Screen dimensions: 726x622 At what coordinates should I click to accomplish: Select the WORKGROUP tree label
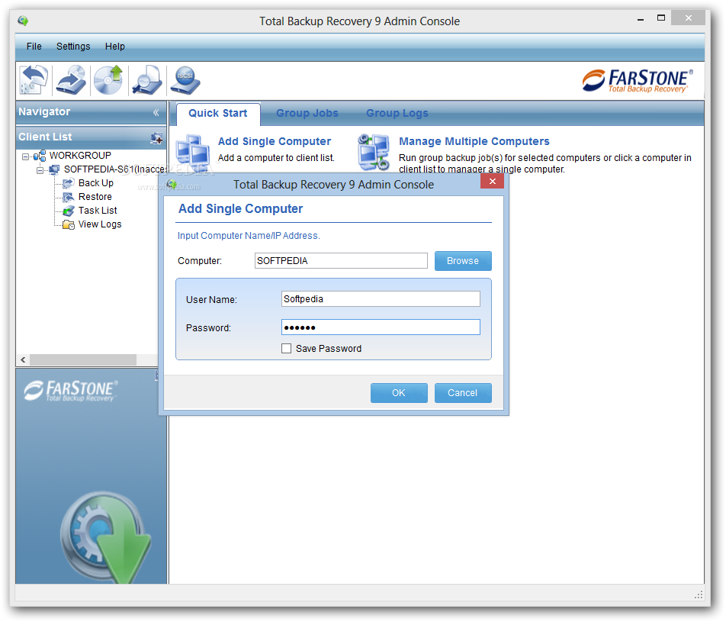tap(80, 155)
